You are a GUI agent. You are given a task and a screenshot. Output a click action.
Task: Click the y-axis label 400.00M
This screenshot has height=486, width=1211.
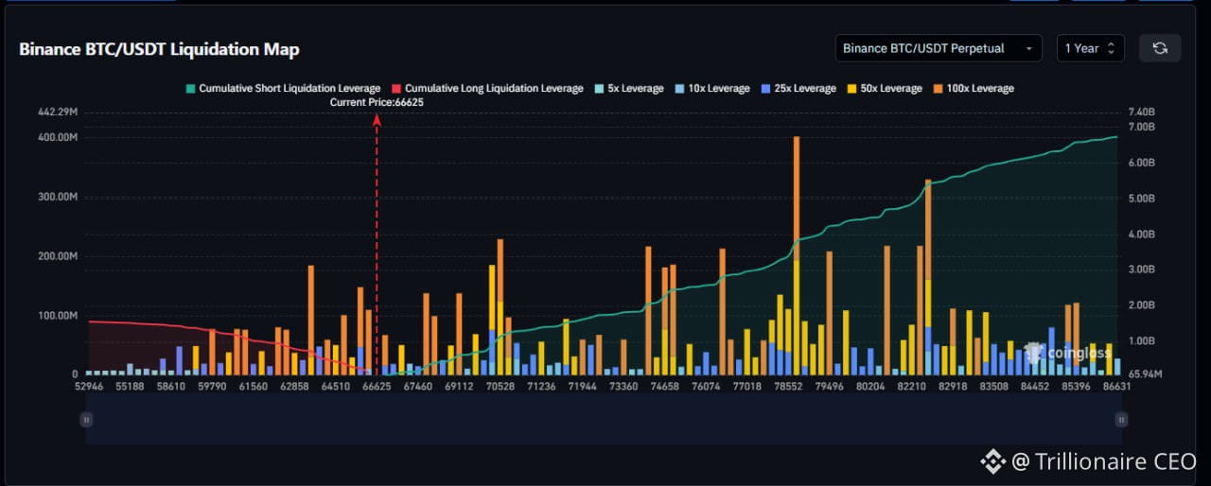57,138
